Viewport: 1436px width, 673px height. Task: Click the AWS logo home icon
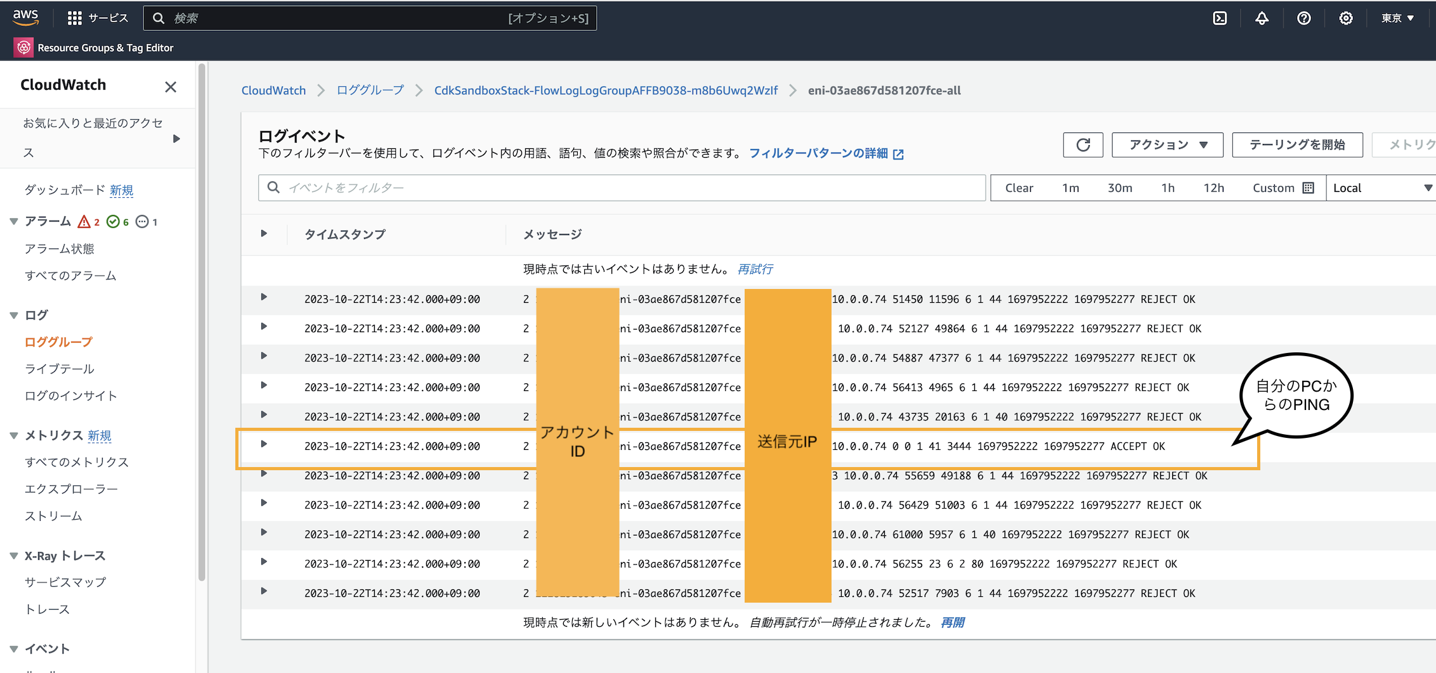(x=25, y=17)
